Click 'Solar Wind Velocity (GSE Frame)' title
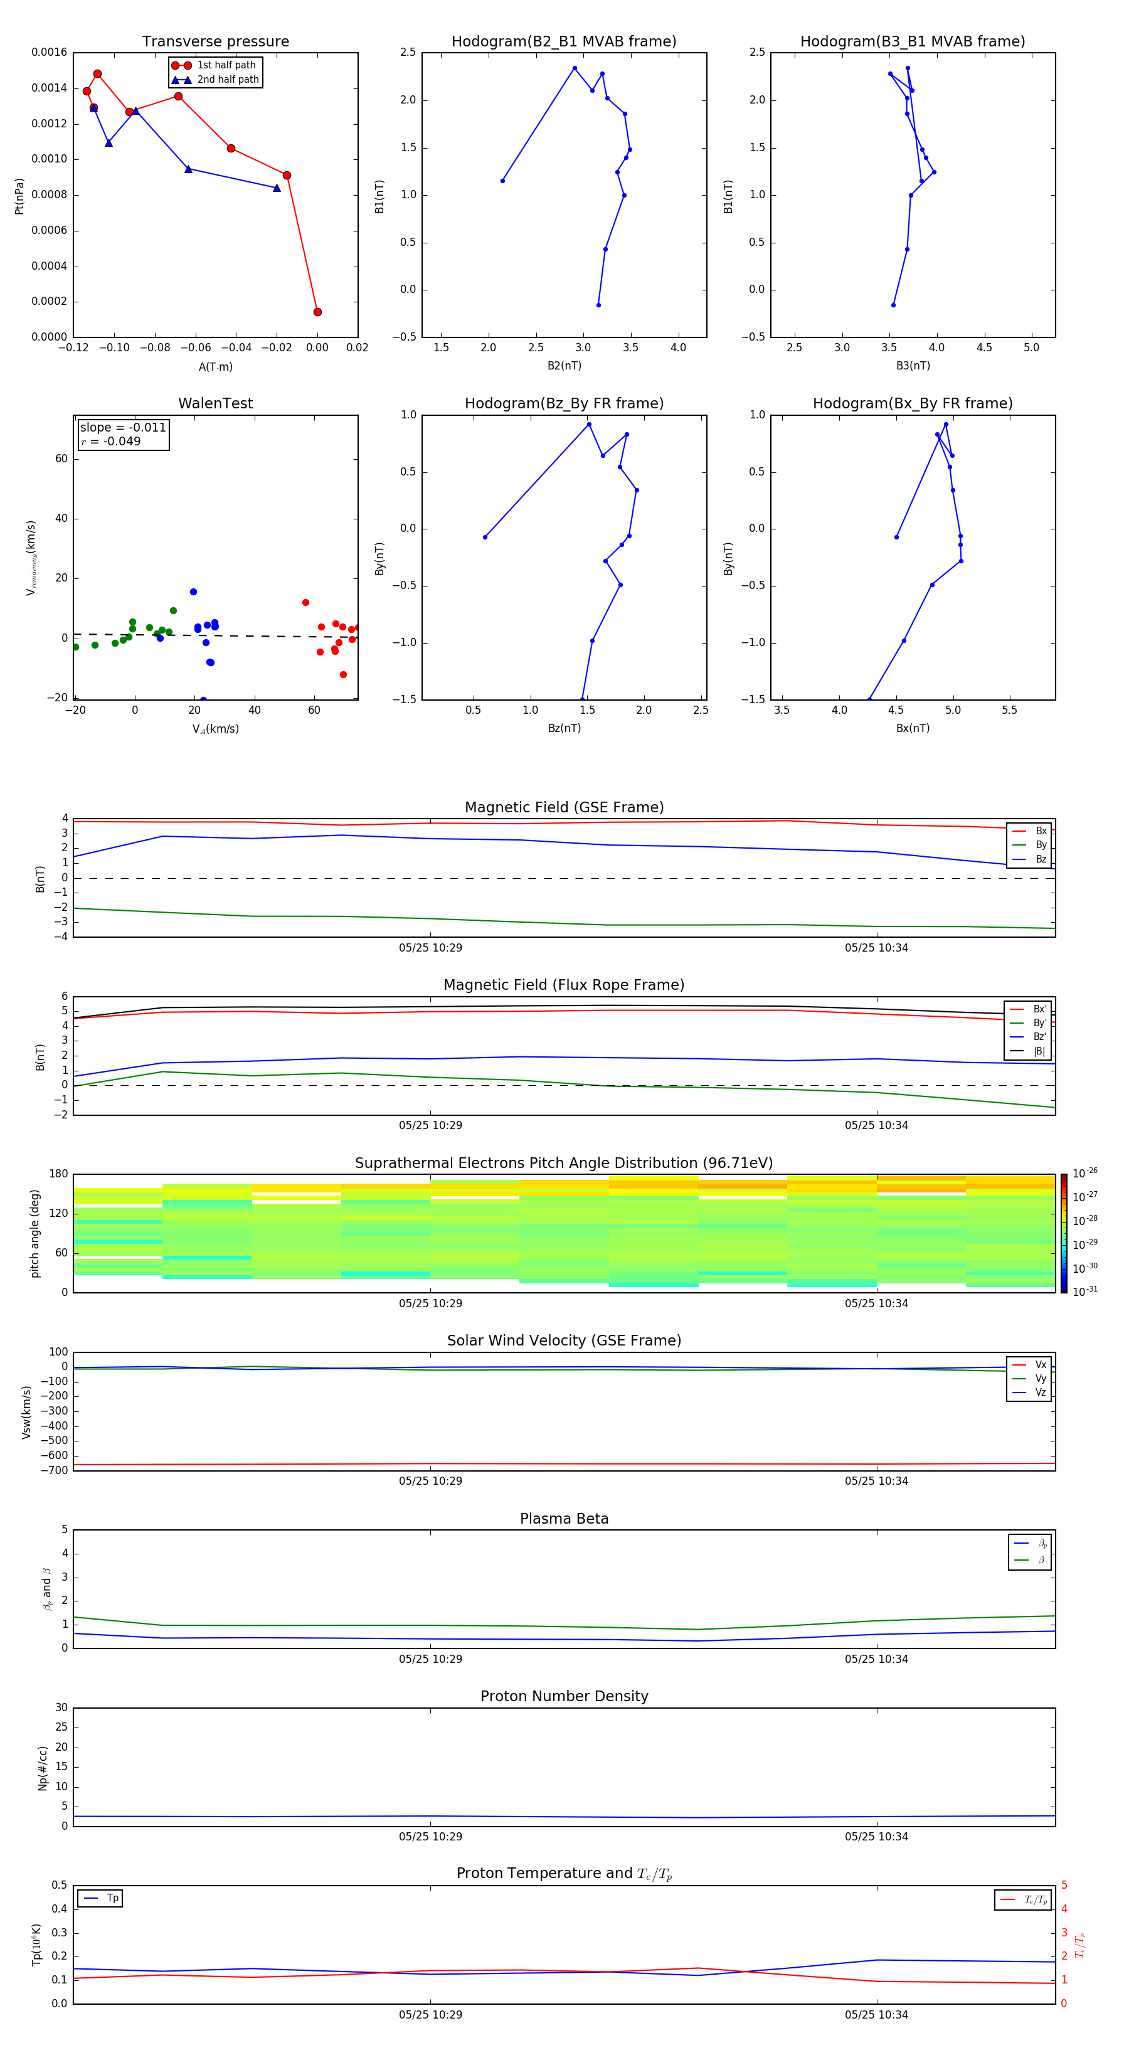Viewport: 1129px width, 2070px height. (564, 1341)
